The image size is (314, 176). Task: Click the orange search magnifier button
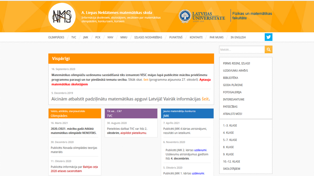pos(268,49)
